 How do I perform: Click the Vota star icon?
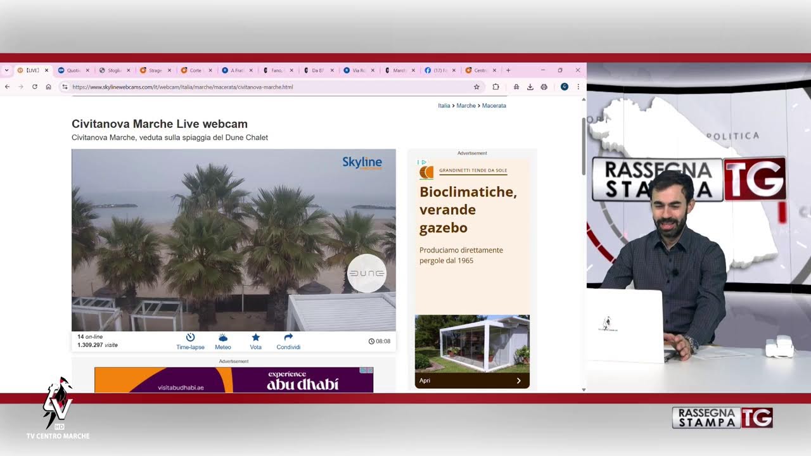(256, 338)
